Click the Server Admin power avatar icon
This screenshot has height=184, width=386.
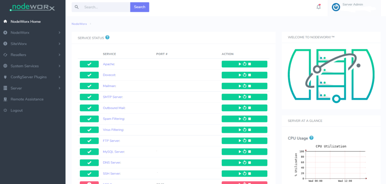336,7
